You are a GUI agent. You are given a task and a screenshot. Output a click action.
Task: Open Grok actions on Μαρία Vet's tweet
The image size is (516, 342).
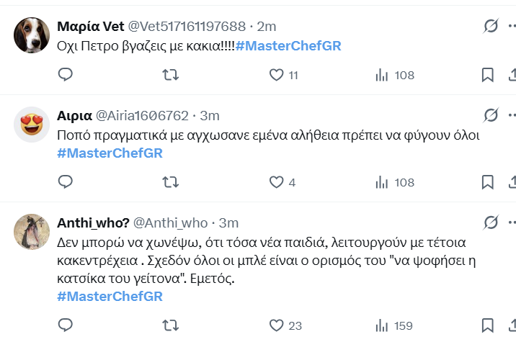[x=490, y=27]
